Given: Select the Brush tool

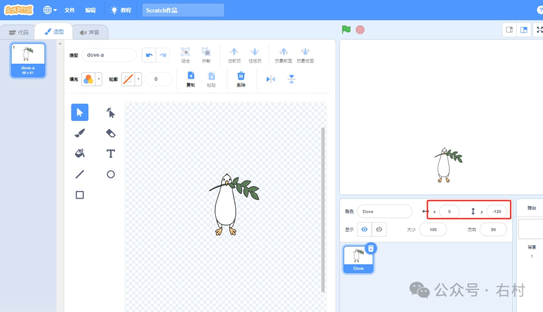Looking at the screenshot, I should [79, 133].
